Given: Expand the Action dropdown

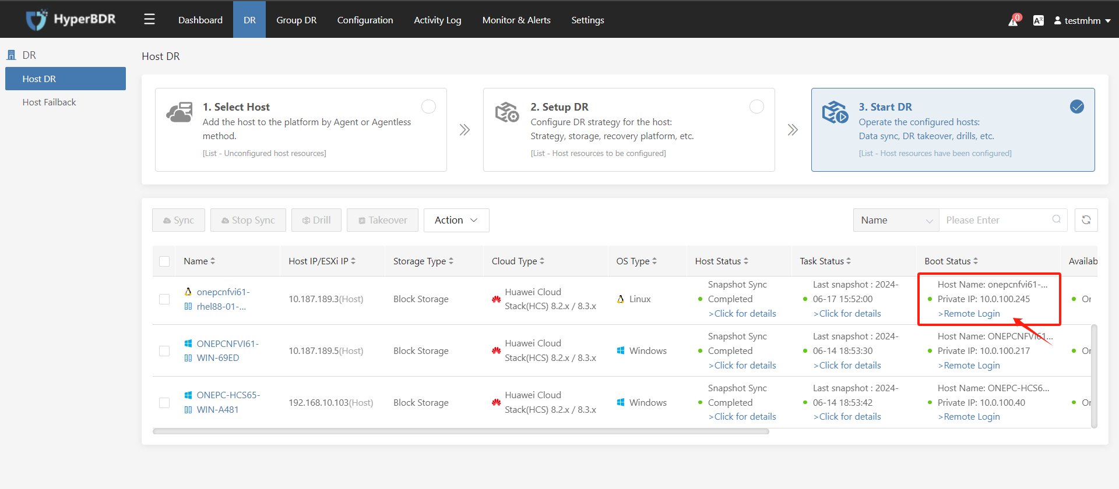Looking at the screenshot, I should click(456, 220).
